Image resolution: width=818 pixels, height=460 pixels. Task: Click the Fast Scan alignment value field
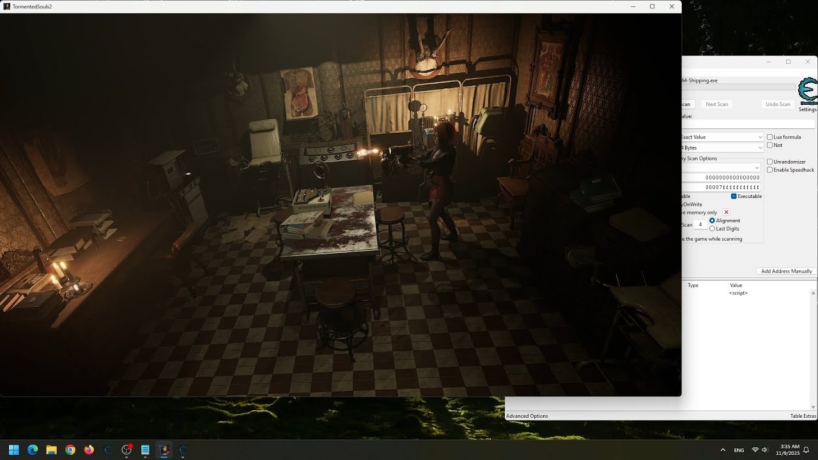[700, 224]
